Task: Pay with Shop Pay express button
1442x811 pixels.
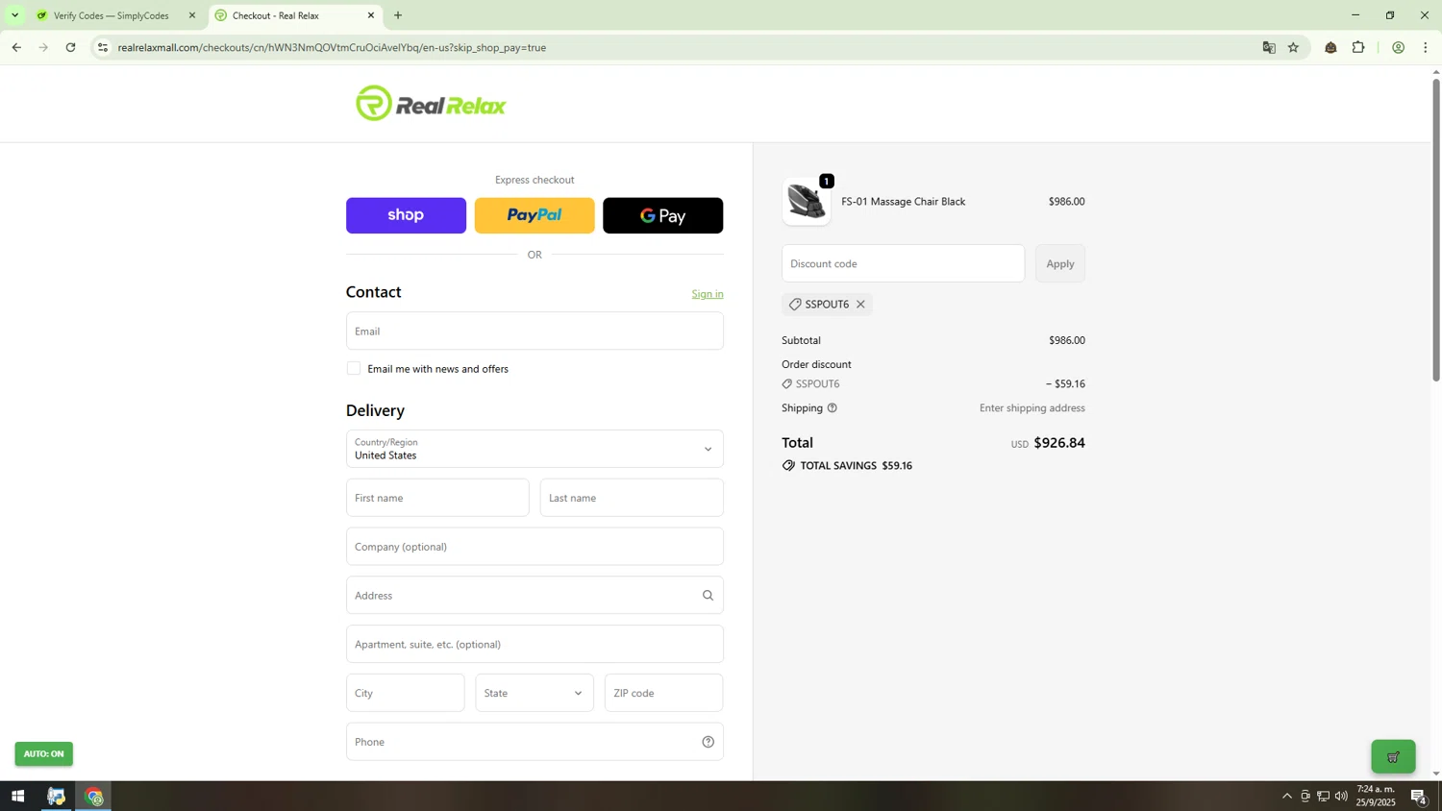Action: pyautogui.click(x=406, y=215)
